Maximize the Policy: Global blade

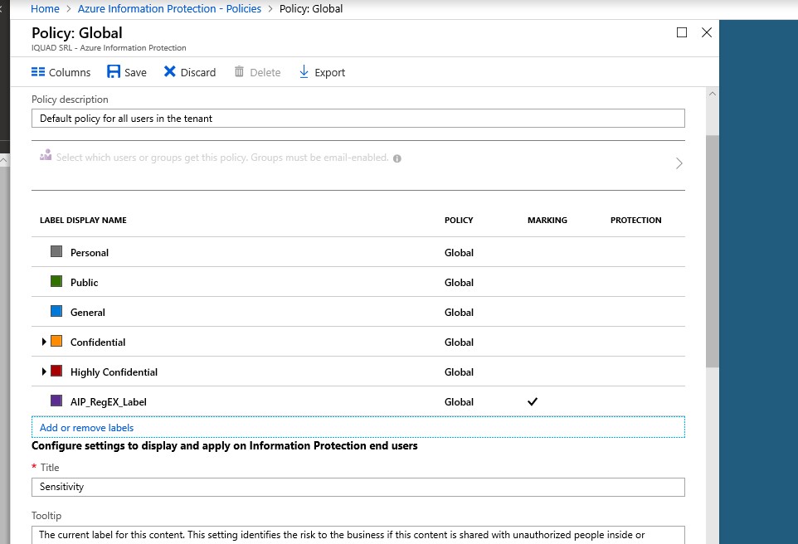click(x=682, y=32)
